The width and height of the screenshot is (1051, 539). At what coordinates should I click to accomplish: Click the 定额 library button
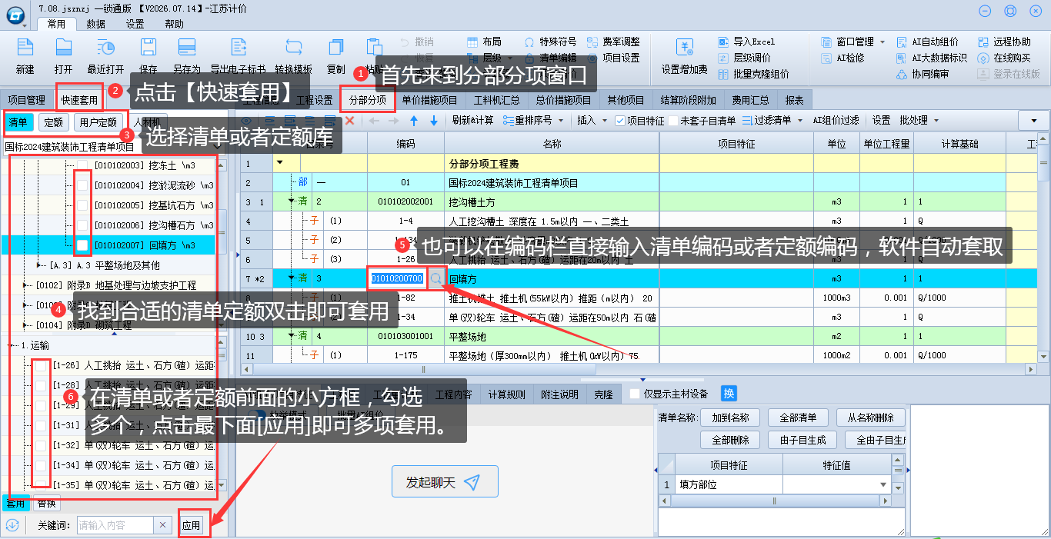pos(54,122)
